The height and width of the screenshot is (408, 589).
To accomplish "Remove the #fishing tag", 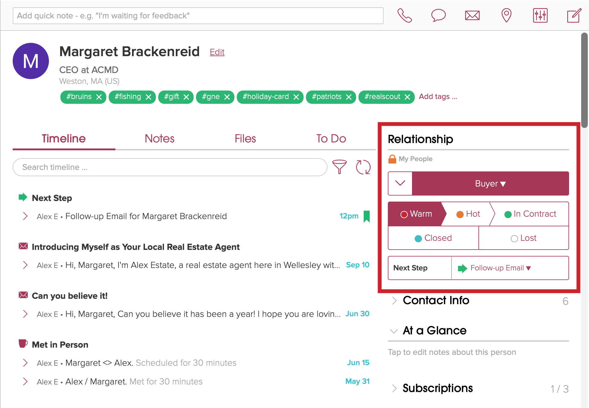I will coord(148,97).
